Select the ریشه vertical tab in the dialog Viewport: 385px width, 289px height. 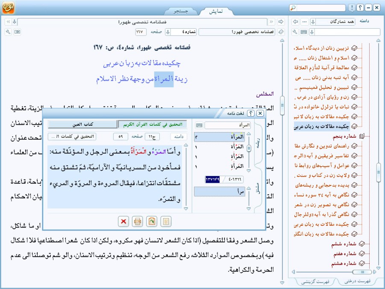pos(258,144)
